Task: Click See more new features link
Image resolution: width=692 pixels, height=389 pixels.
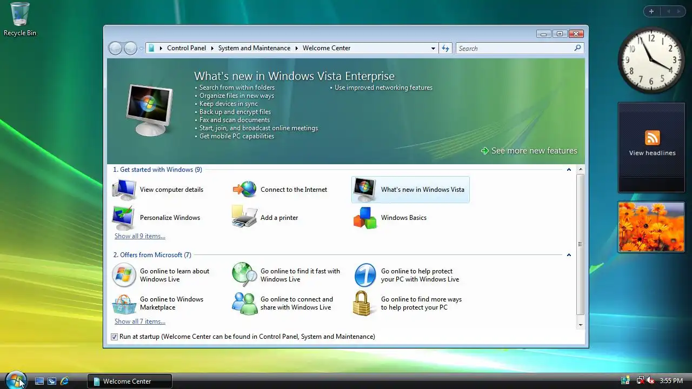Action: point(529,151)
